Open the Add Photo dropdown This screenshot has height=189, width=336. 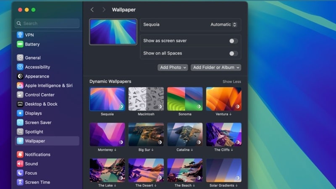click(x=173, y=68)
